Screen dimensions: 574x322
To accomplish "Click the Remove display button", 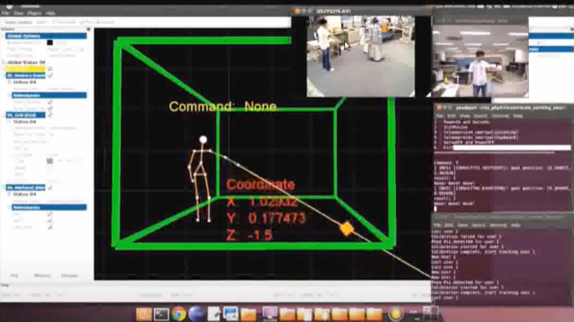I will 42,275.
